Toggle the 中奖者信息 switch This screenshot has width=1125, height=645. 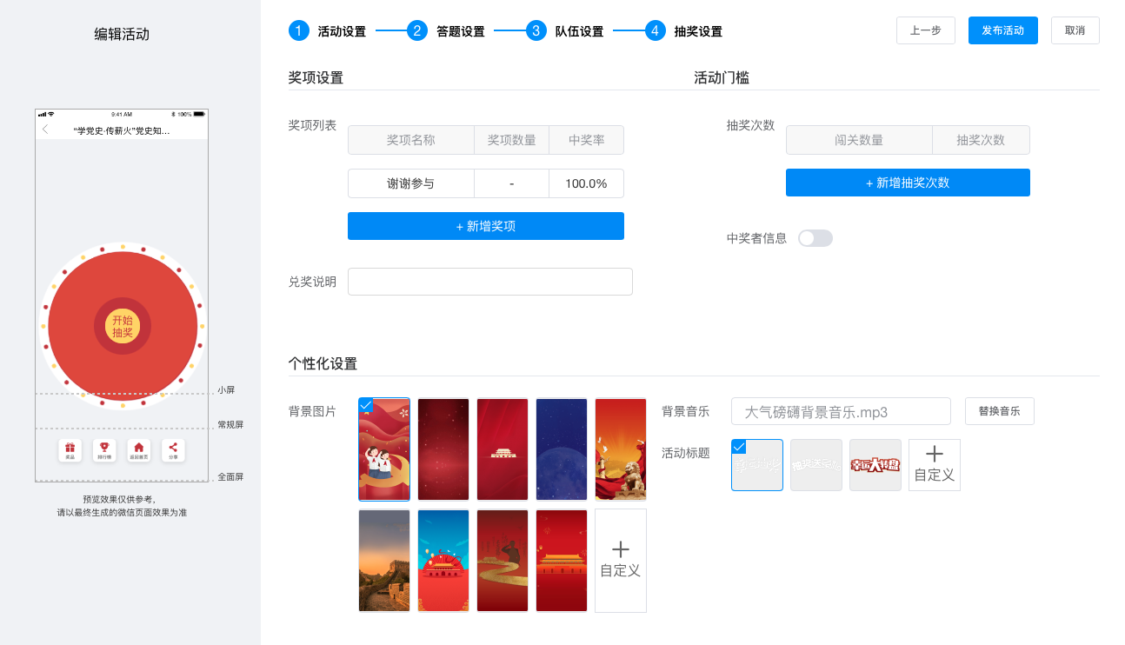coord(815,238)
